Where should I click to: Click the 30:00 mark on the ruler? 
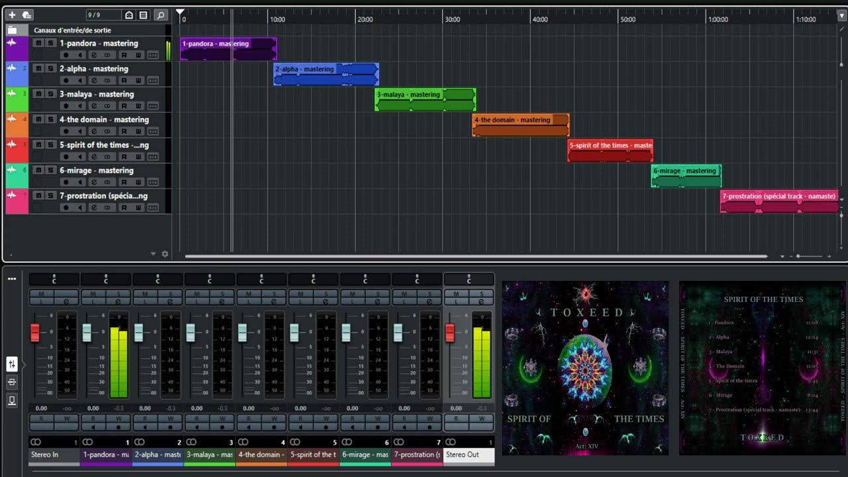coord(452,19)
